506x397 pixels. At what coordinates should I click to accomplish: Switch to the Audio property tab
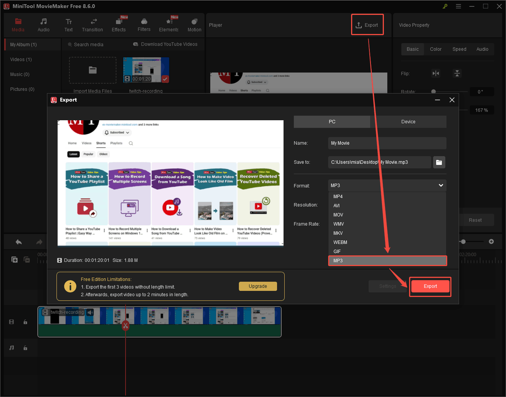482,49
